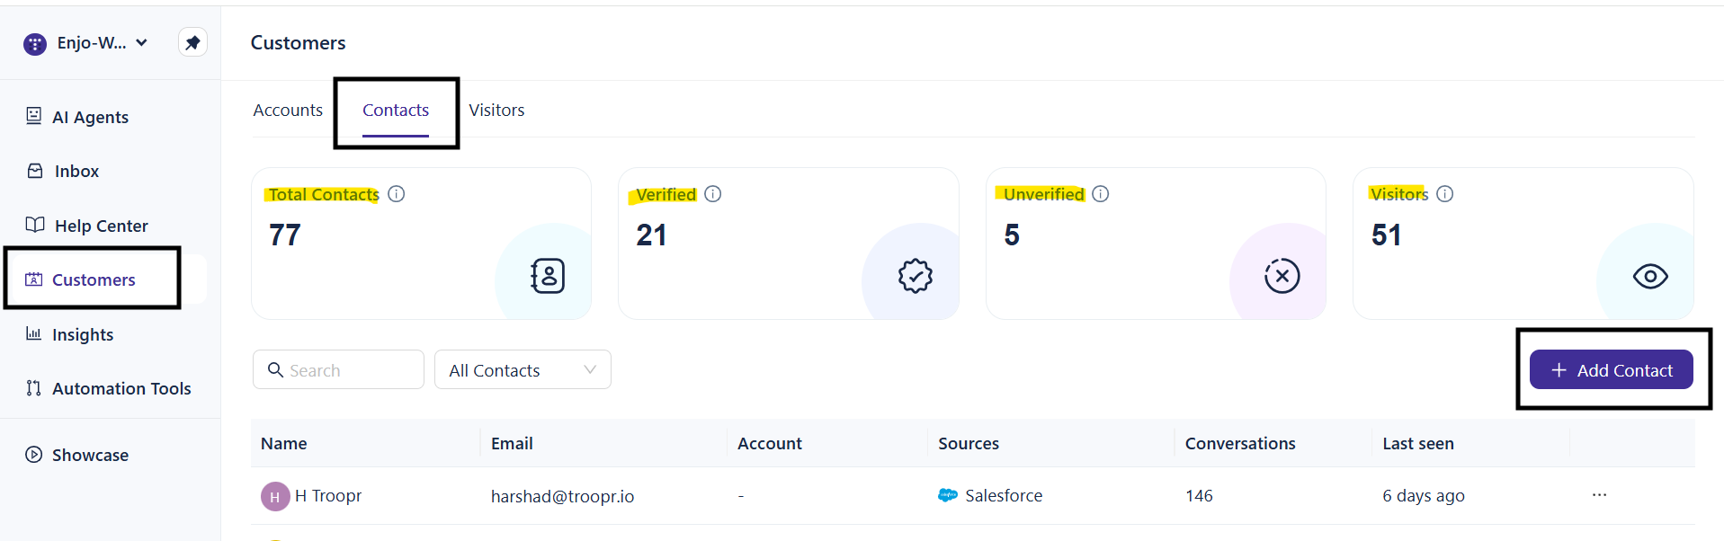Click the H Troopr contact name
Viewport: 1724px width, 541px height.
[328, 495]
